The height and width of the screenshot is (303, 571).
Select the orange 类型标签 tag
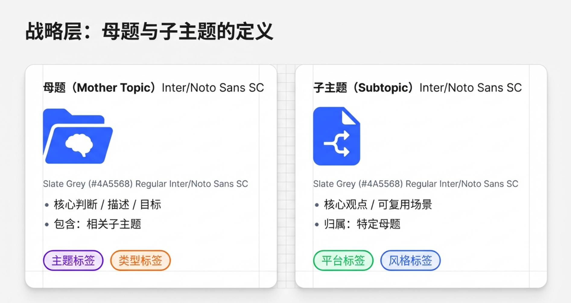point(141,260)
